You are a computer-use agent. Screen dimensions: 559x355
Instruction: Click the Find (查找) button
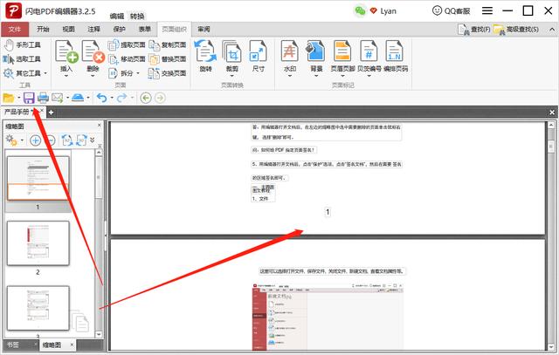point(473,30)
